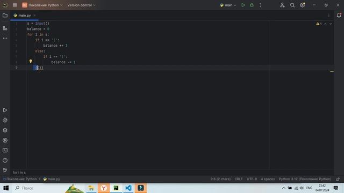Select the main.py editor tab
The height and width of the screenshot is (193, 344).
point(24,16)
